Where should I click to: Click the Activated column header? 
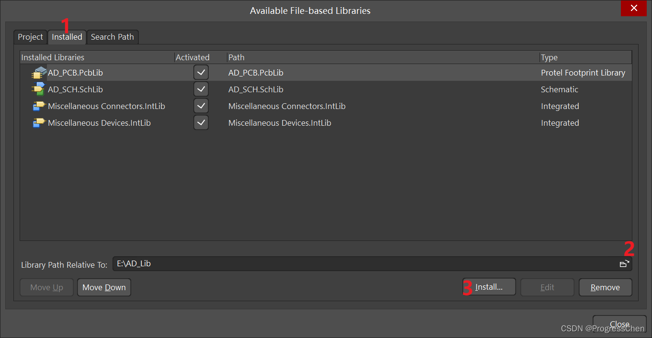[201, 57]
